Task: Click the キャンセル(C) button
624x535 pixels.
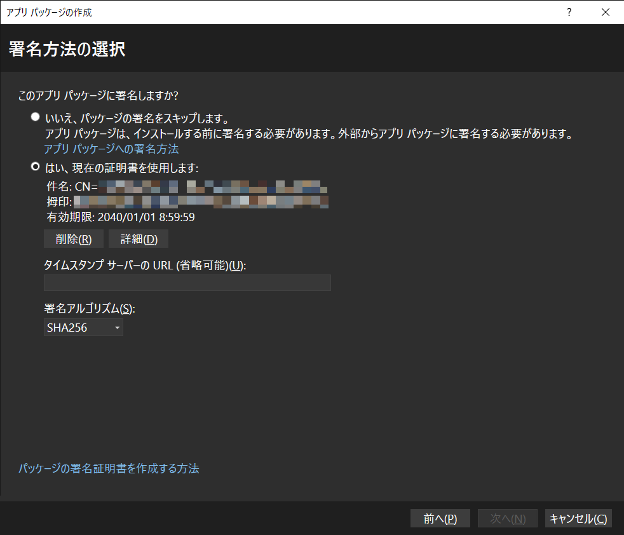Action: 578,518
